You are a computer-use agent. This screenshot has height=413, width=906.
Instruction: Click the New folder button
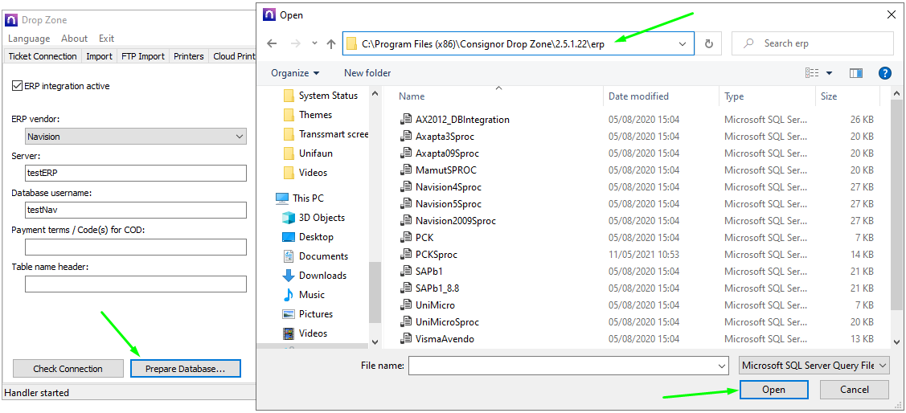pos(367,73)
